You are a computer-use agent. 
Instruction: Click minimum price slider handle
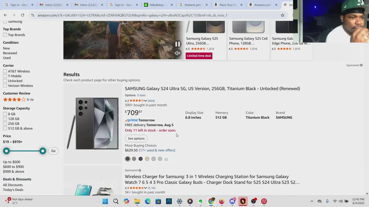(x=6, y=151)
